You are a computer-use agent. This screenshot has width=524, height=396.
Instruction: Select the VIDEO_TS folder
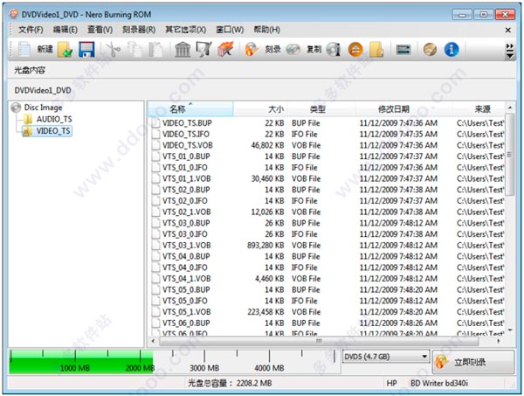coord(47,131)
